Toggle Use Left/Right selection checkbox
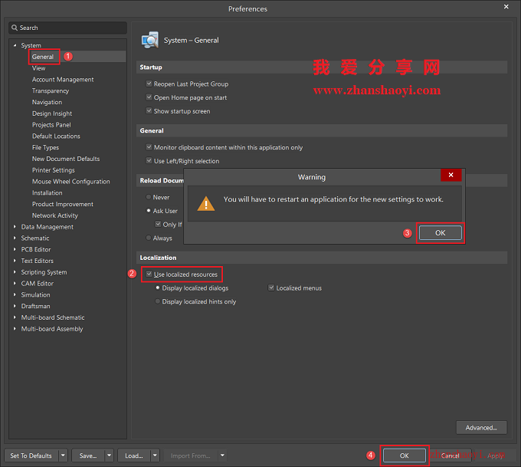Viewport: 521px width, 467px height. (149, 161)
